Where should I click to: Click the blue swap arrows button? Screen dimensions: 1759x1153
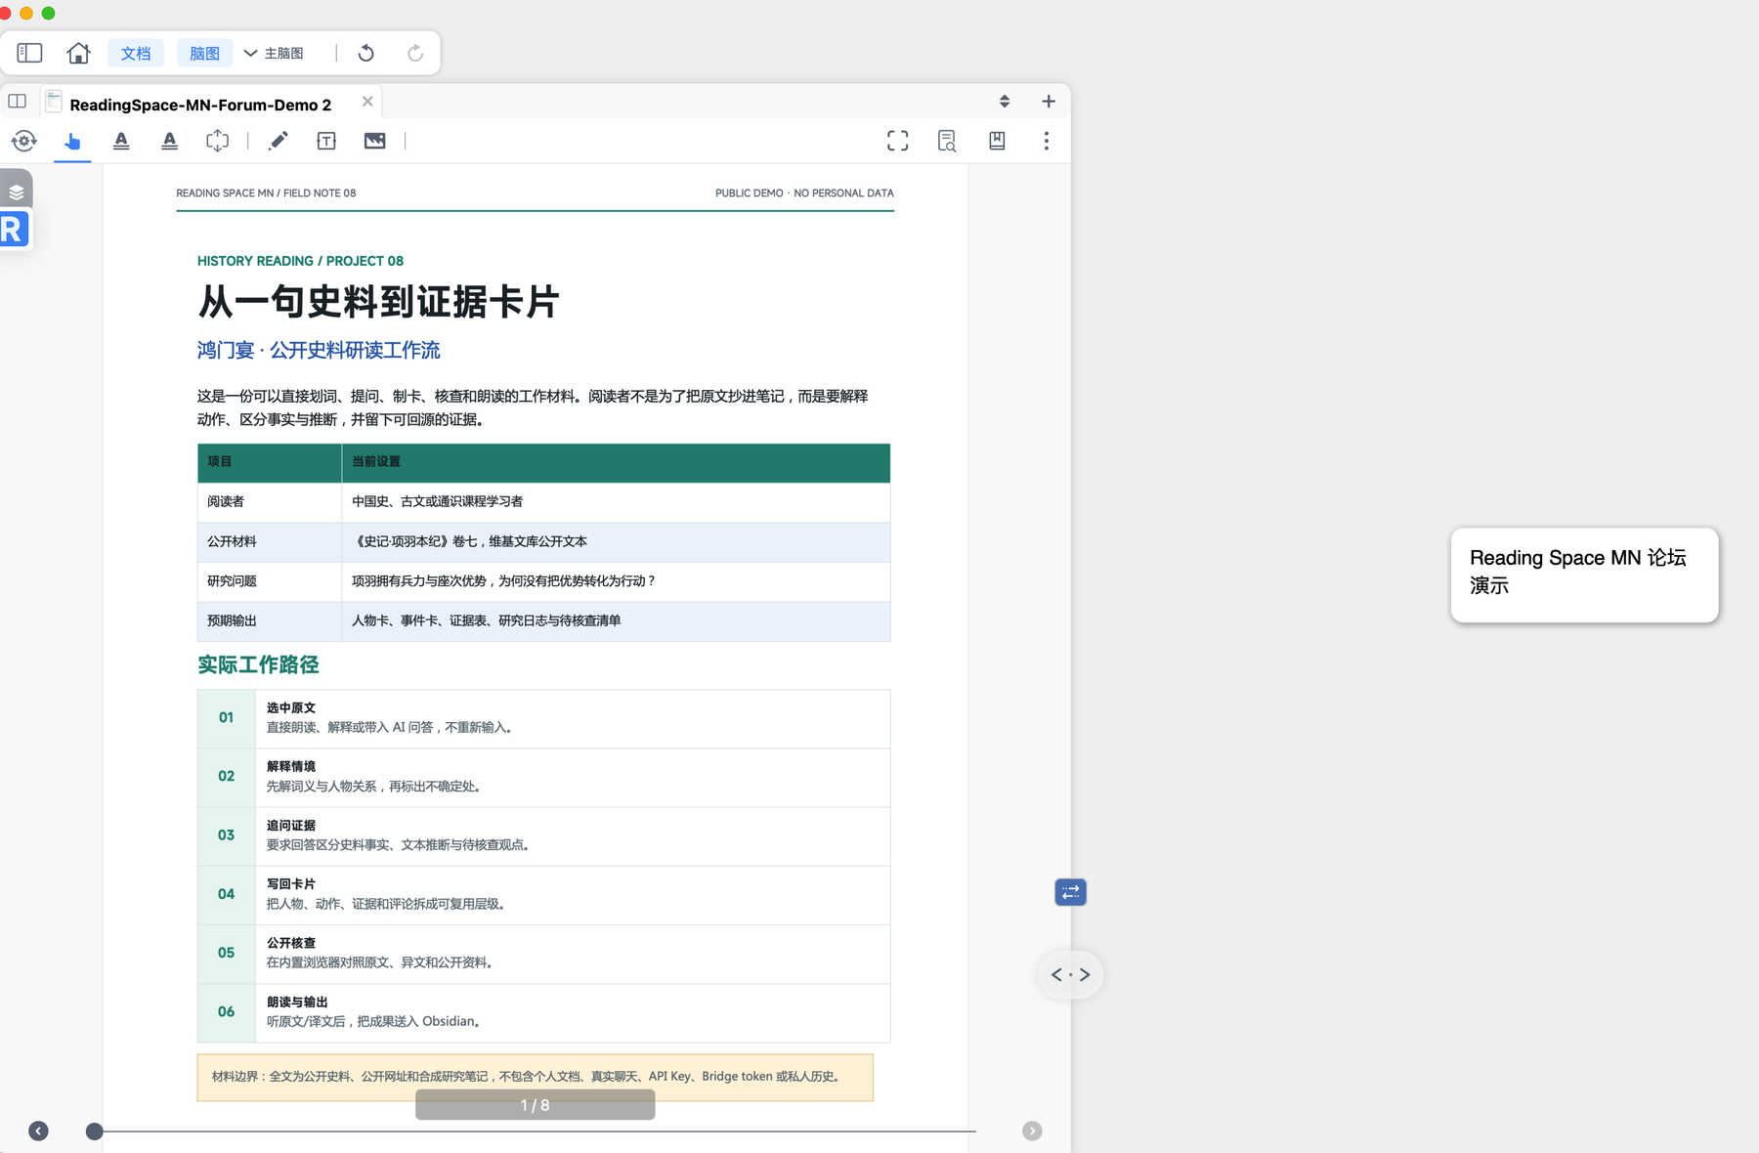tap(1071, 892)
